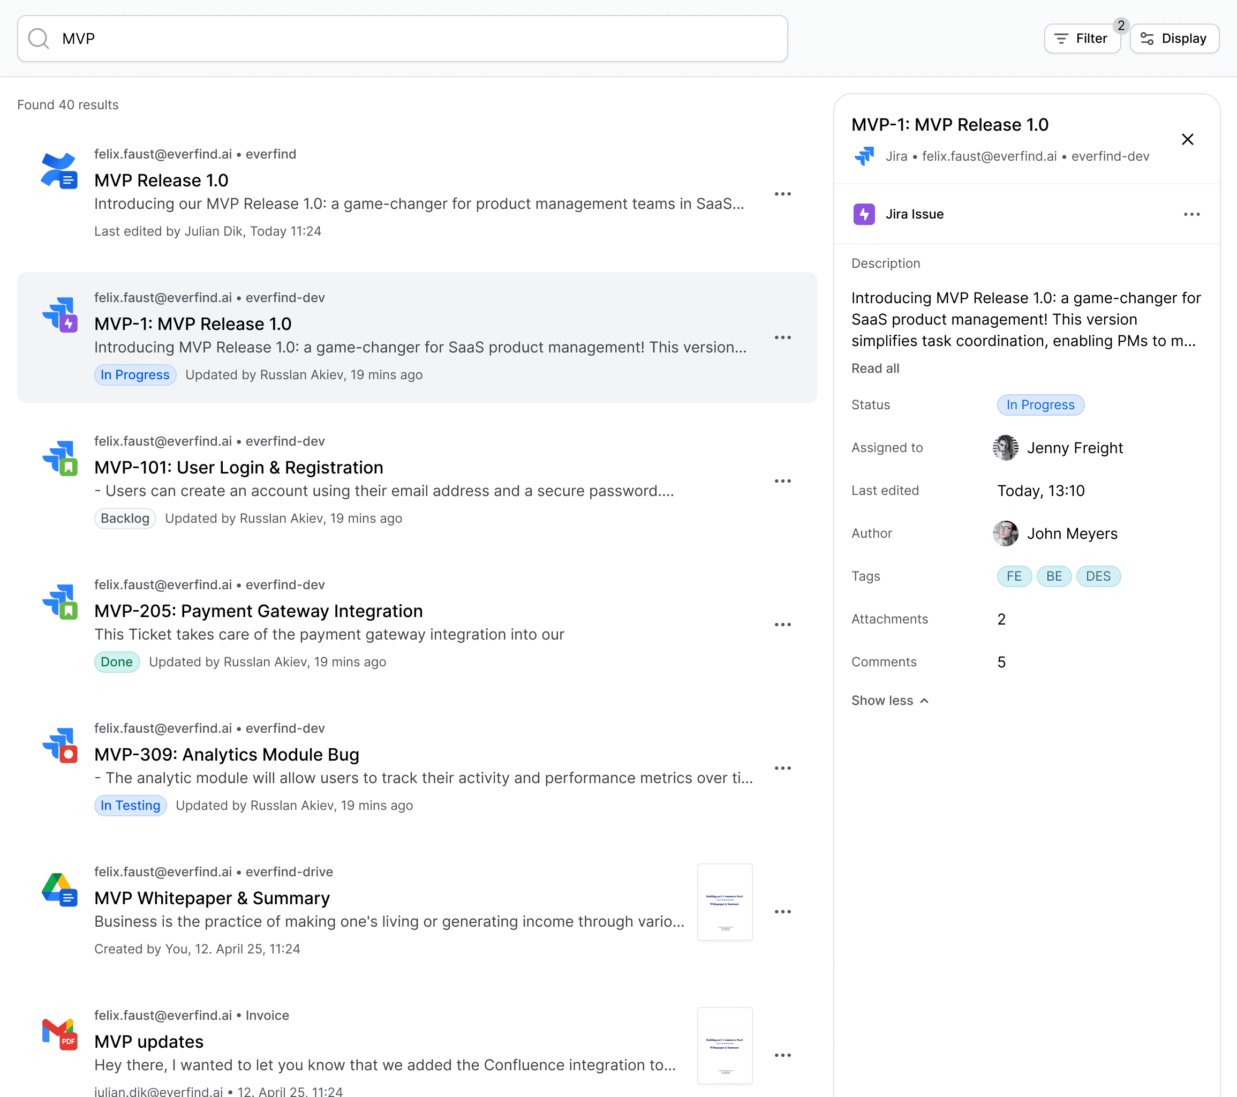
Task: Click the Jira icon for MVP-205 Payment Gateway
Action: (59, 601)
